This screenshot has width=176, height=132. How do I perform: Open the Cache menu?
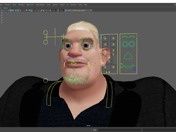click(80, 5)
